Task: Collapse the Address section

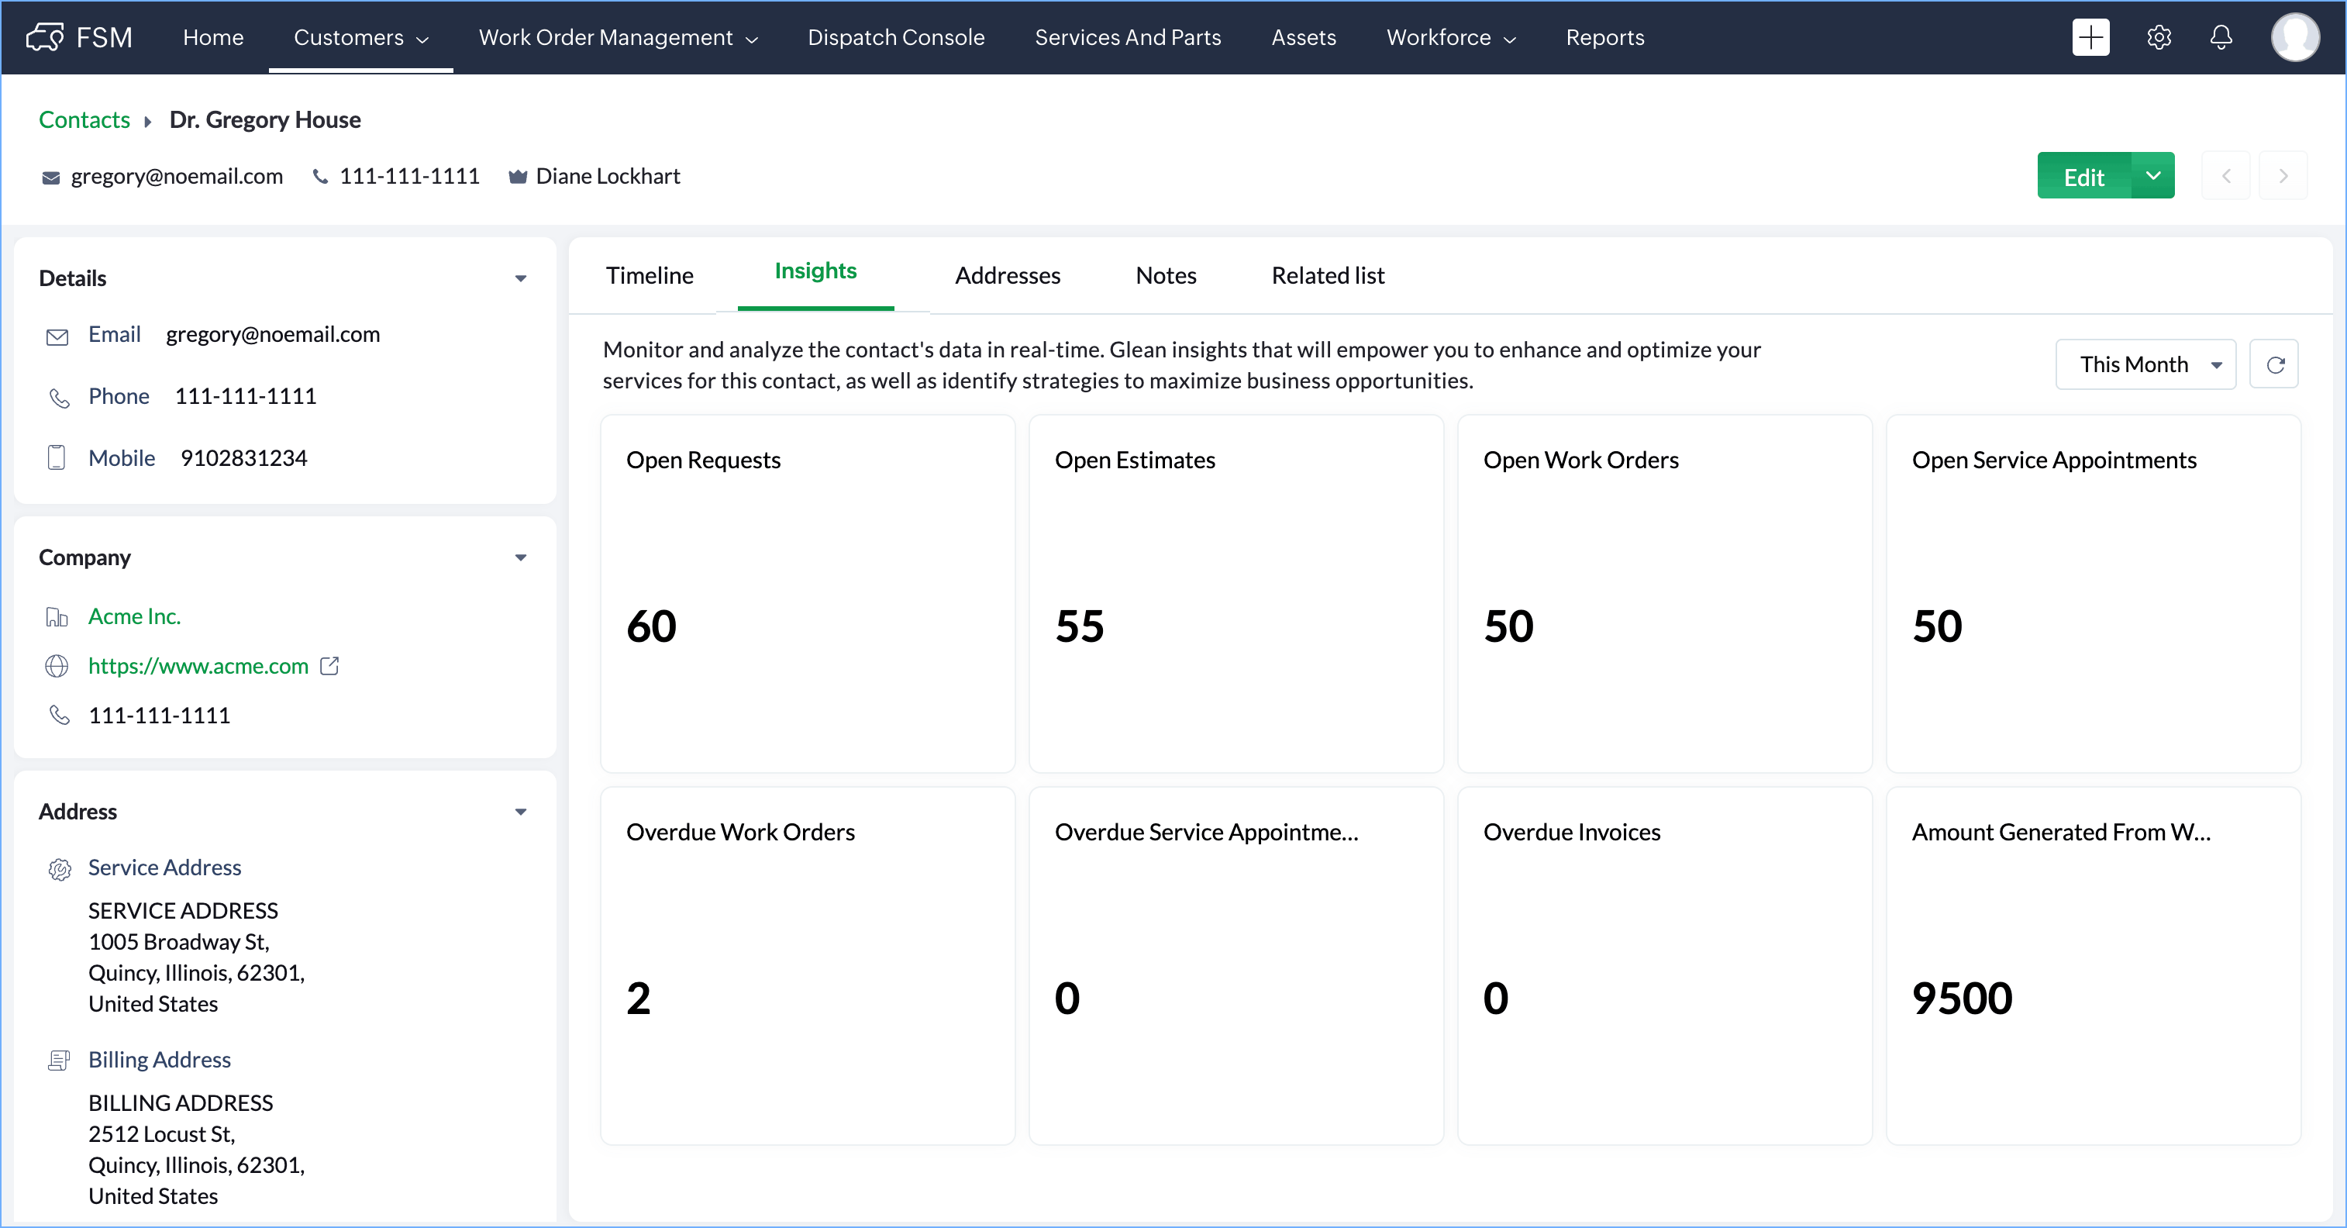Action: 520,812
